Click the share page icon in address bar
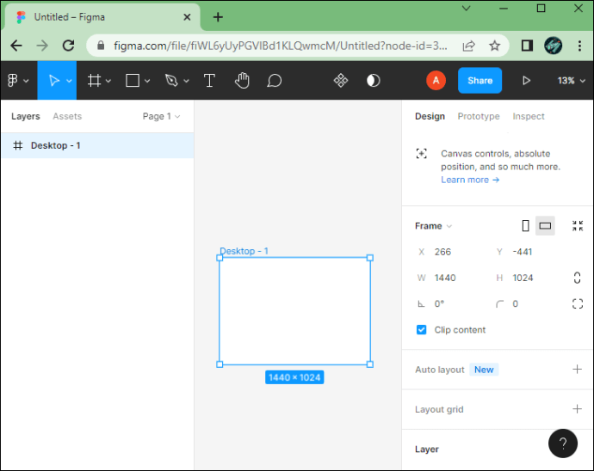Image resolution: width=594 pixels, height=471 pixels. pos(468,46)
